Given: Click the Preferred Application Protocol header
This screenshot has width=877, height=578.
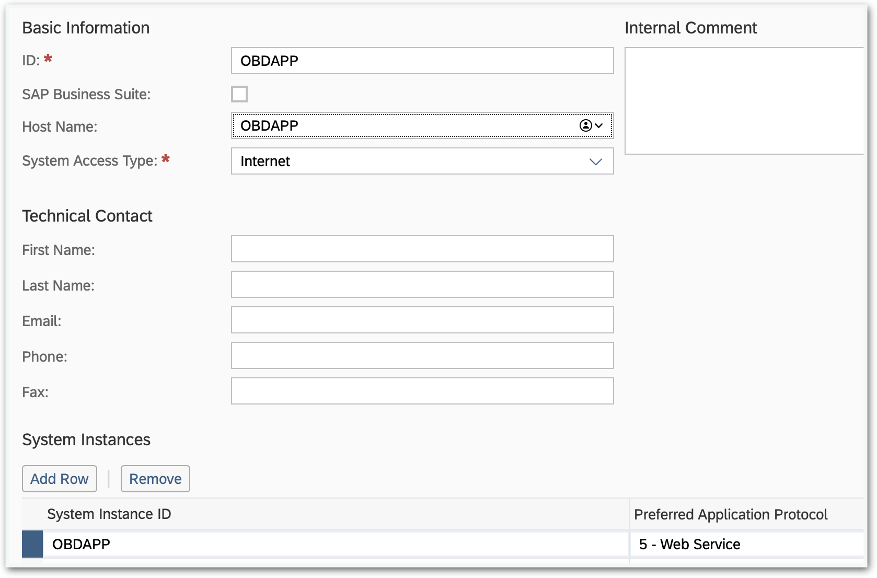Looking at the screenshot, I should [731, 514].
